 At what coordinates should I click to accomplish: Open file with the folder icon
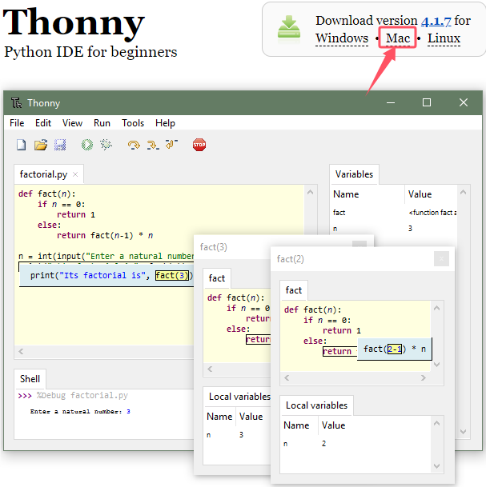(41, 145)
